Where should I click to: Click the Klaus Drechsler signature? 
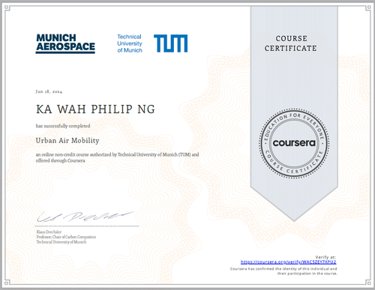pos(85,217)
